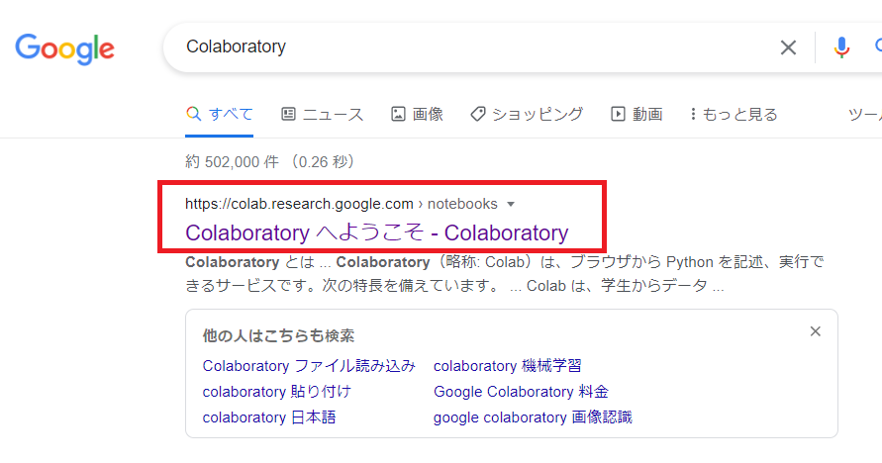The width and height of the screenshot is (882, 463).
Task: Expand the dropdown arrow beside notebooks URL
Action: [511, 205]
